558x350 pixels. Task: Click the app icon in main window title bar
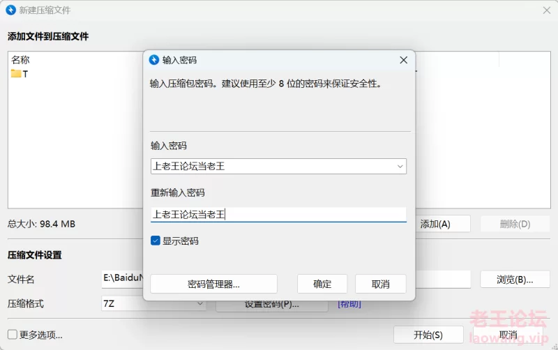tap(10, 10)
